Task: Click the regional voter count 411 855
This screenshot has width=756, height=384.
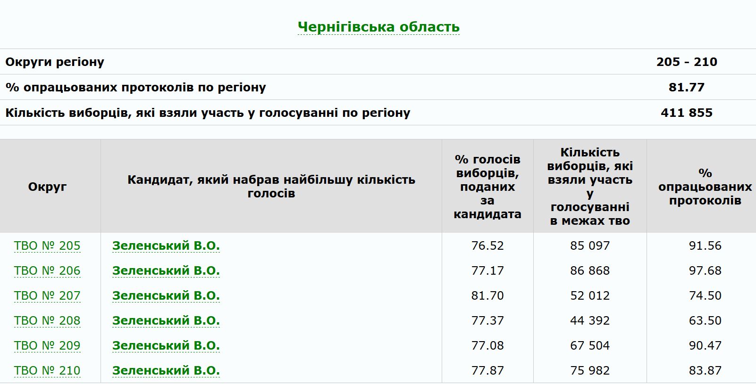Action: [x=686, y=113]
